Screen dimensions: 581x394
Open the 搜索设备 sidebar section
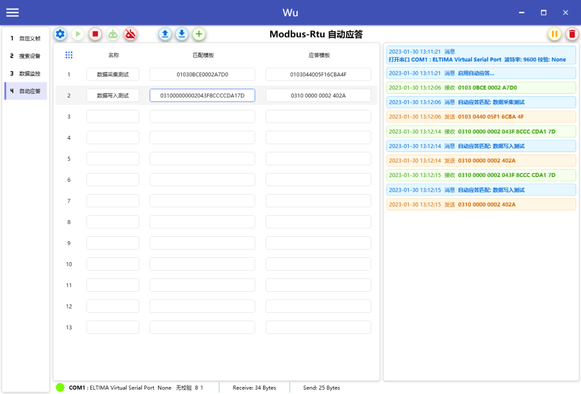(24, 55)
